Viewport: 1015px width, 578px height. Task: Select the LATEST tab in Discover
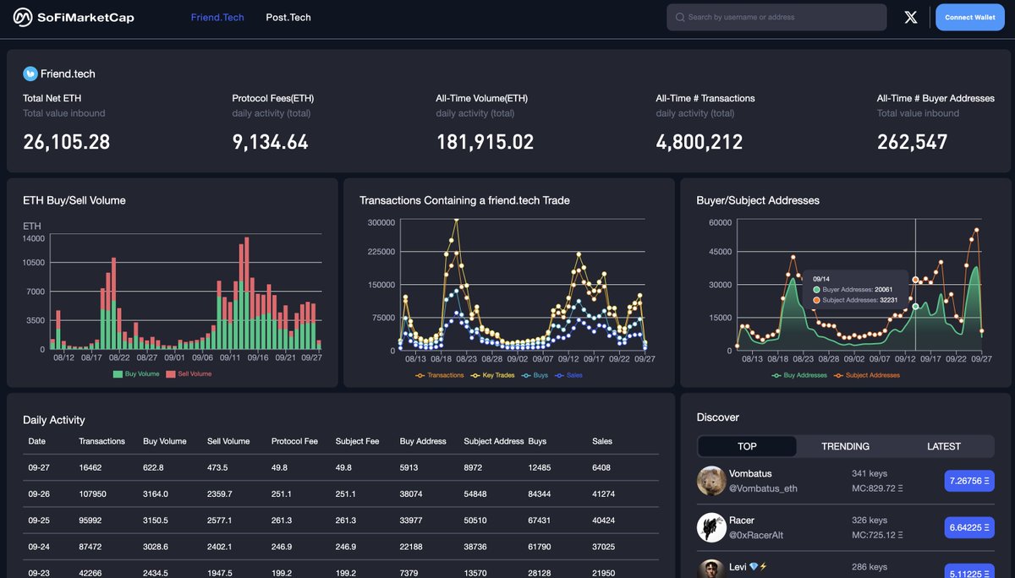coord(944,446)
